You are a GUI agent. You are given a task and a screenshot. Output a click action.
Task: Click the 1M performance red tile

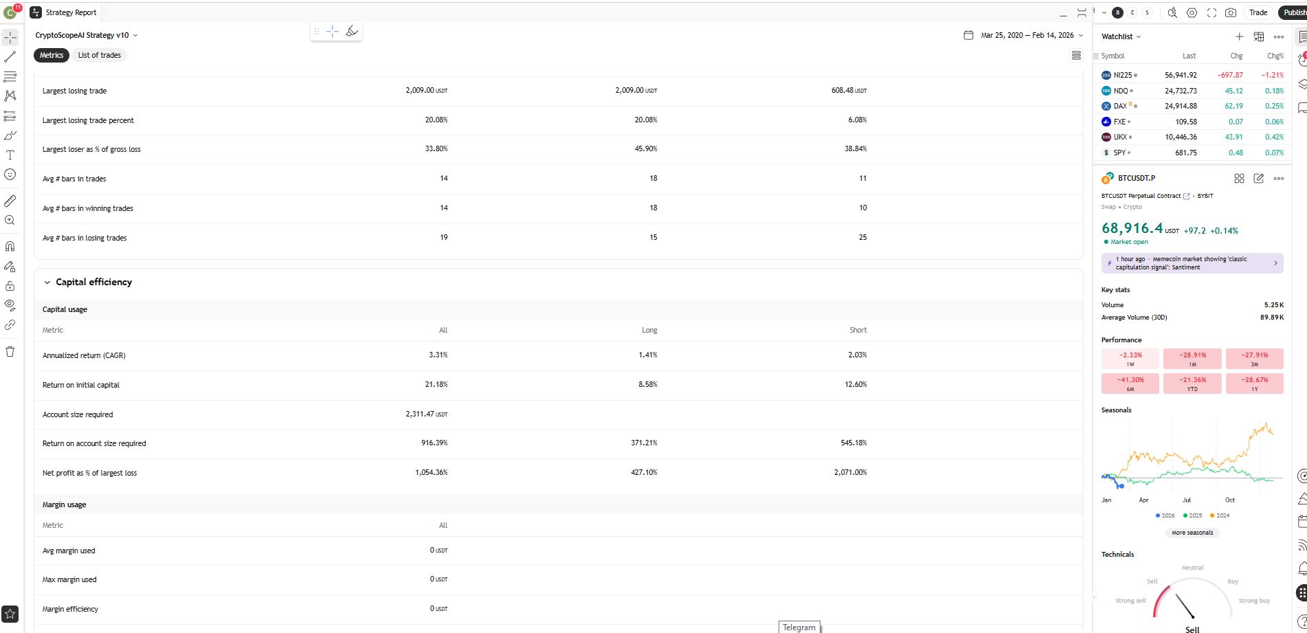(x=1192, y=359)
